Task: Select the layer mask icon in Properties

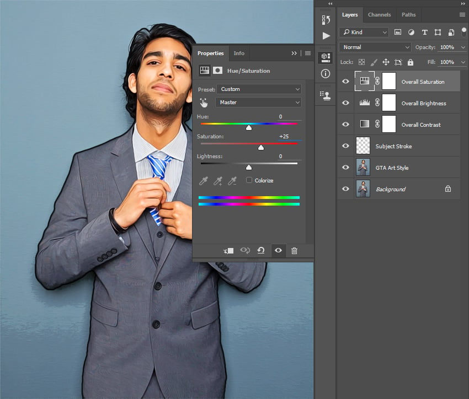Action: (x=217, y=71)
